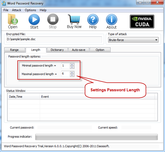This screenshot has height=152, width=165.
Task: Click the status bar version text
Action: point(57,146)
